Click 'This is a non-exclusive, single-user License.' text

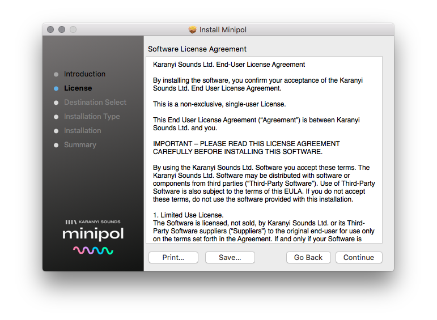pyautogui.click(x=219, y=104)
